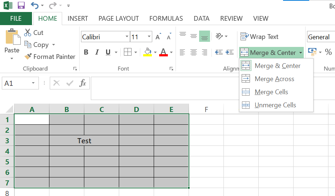
Task: Toggle Underline formatting
Action: point(108,52)
